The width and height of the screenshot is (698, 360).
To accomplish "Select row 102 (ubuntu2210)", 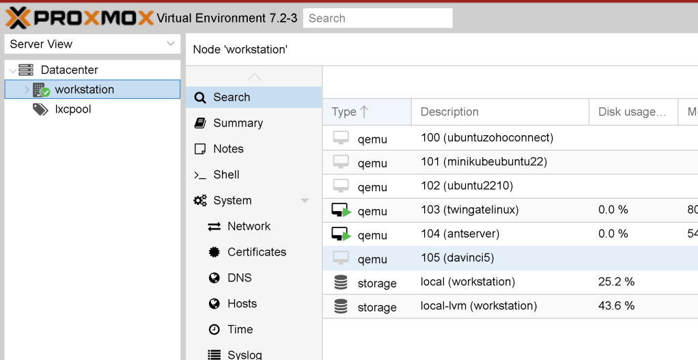I will 510,186.
